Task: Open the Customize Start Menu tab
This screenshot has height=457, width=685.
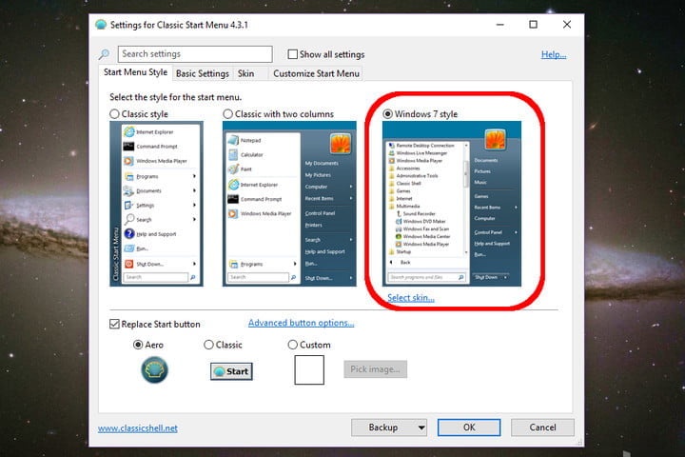Action: pos(316,73)
